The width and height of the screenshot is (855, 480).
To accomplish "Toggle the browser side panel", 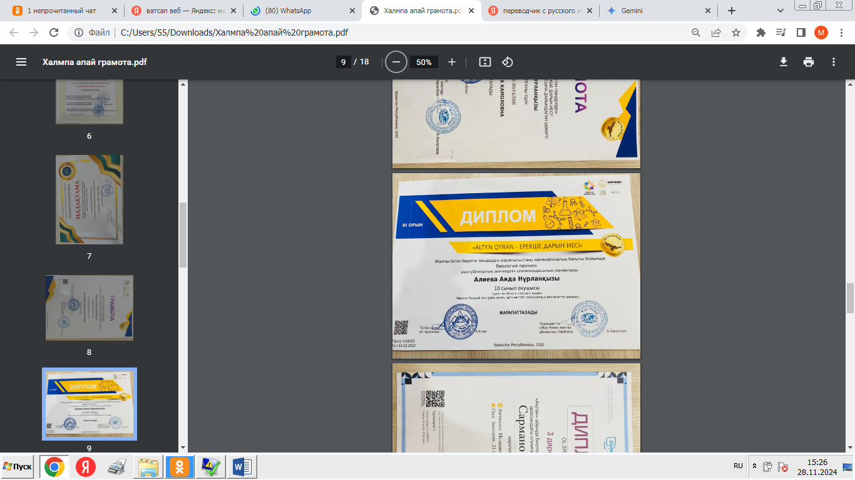I will pos(801,32).
